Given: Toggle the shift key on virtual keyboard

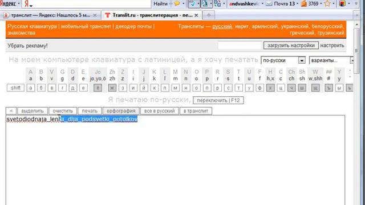Looking at the screenshot, I should [x=15, y=88].
